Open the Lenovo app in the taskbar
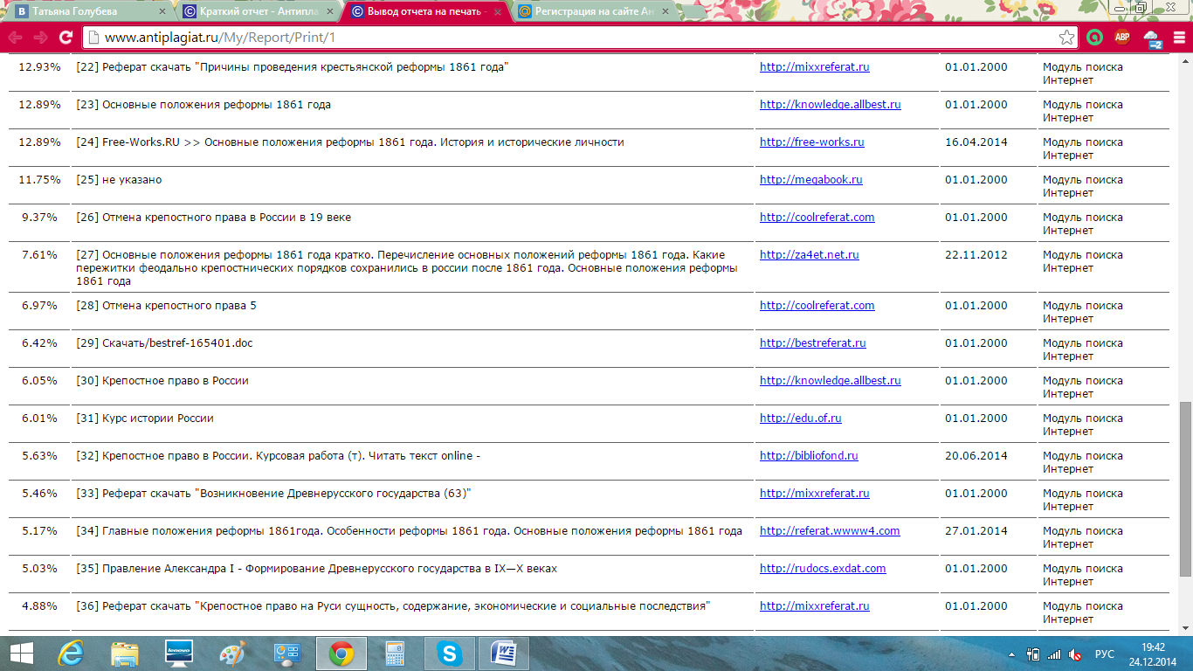The image size is (1193, 671). point(179,654)
